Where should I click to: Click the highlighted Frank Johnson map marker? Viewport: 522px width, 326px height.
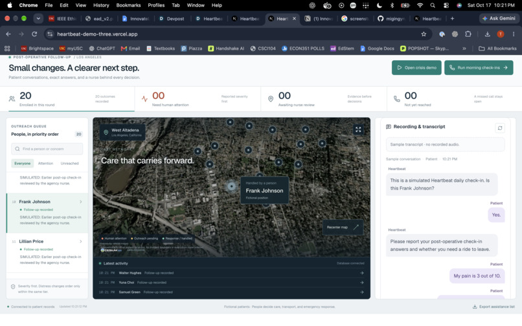231,186
